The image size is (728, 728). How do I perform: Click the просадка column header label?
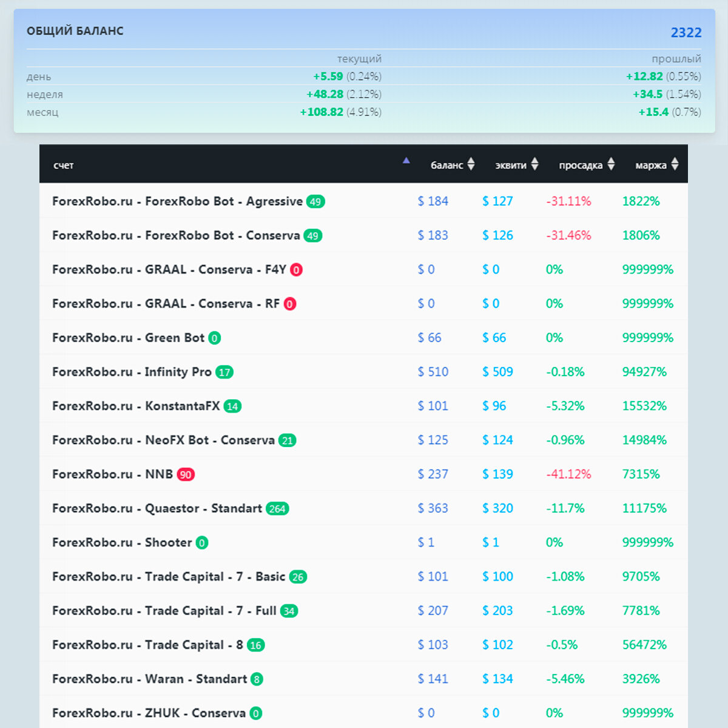[x=581, y=165]
